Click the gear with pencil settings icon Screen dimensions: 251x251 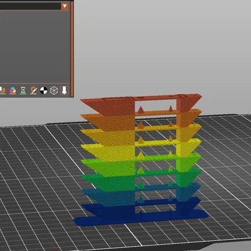pyautogui.click(x=33, y=90)
